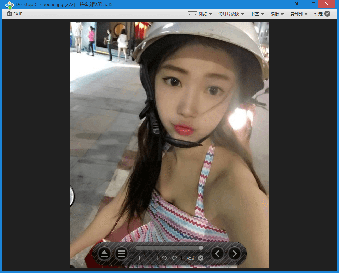Open the 书签 bookmarks menu

point(255,14)
